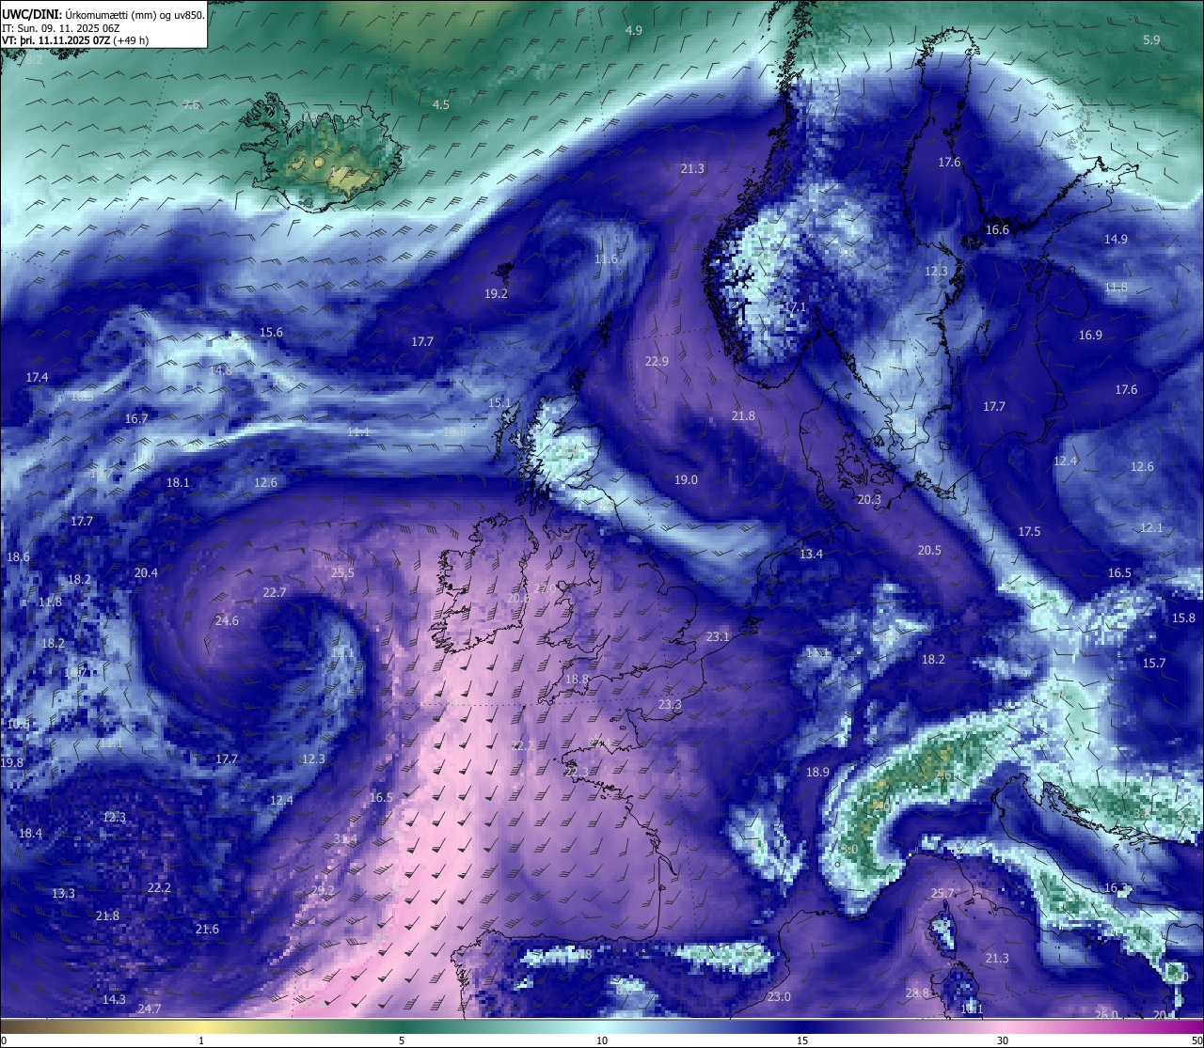Click the '24.7' value near the bottom left

coord(149,1009)
